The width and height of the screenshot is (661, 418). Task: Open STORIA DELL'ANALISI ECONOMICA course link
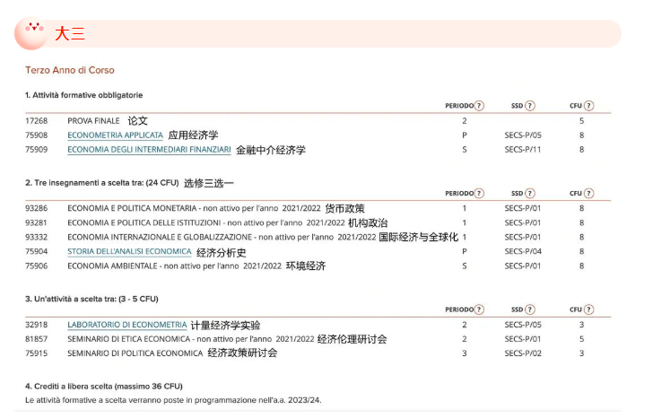(x=129, y=251)
